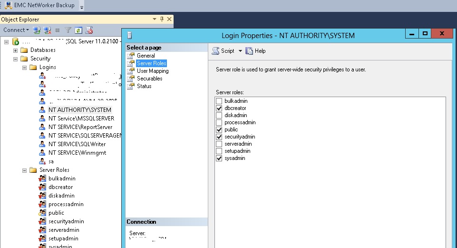Uncheck the securityadmin checkbox

[x=219, y=137]
